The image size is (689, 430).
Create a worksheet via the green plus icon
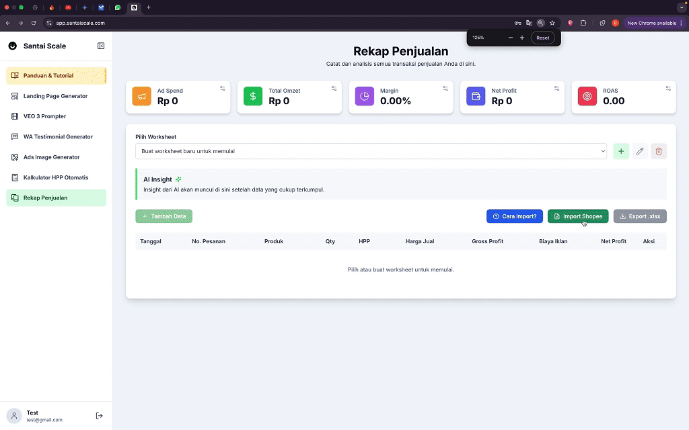620,151
